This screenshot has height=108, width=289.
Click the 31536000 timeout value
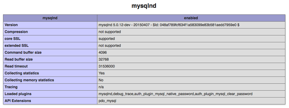(x=107, y=66)
